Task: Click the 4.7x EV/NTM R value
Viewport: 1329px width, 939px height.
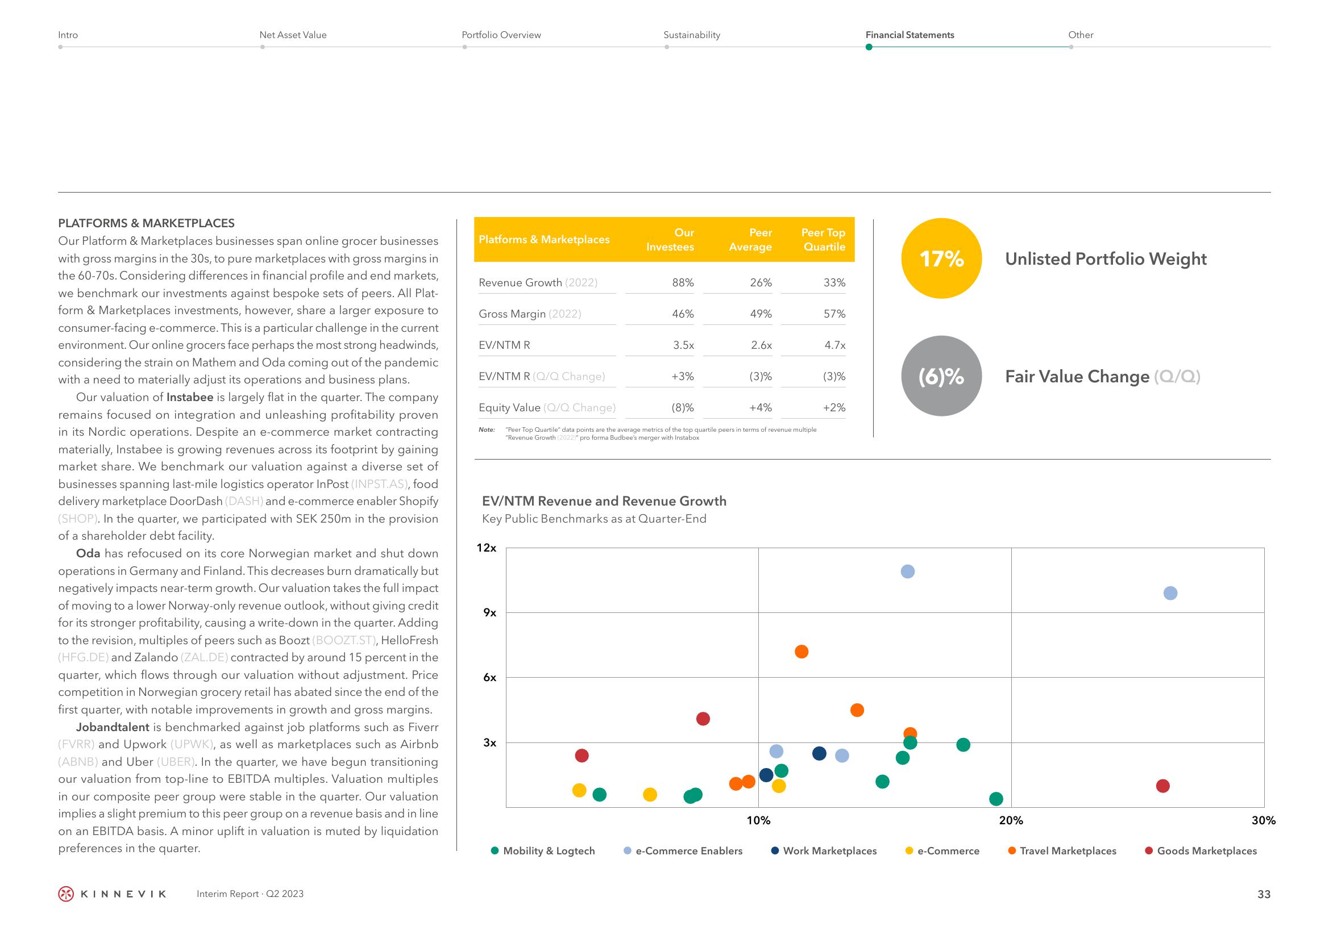Action: 835,345
